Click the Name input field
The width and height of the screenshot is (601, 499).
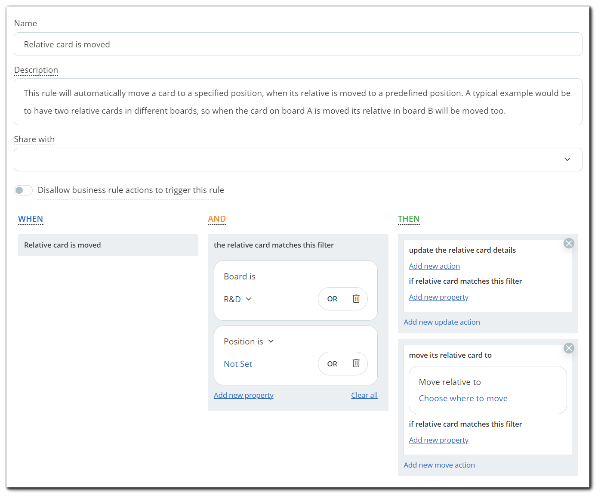[298, 44]
